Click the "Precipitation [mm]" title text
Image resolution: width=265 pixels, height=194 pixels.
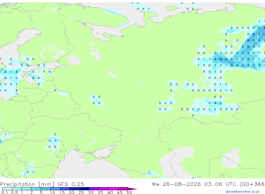27,184
